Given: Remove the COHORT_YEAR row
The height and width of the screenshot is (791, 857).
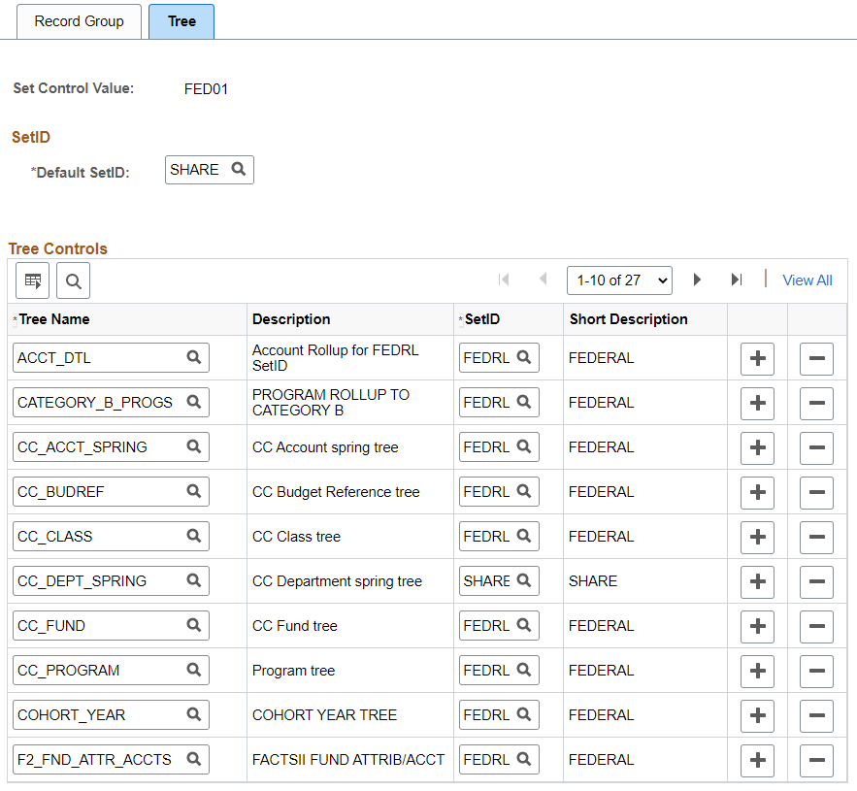Looking at the screenshot, I should [816, 715].
